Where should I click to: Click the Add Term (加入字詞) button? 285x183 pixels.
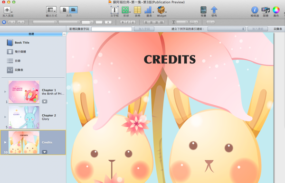144,29
